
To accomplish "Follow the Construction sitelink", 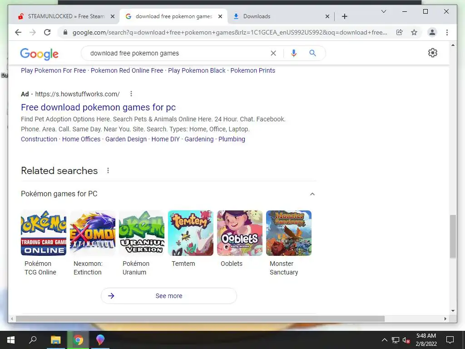I will coord(39,139).
